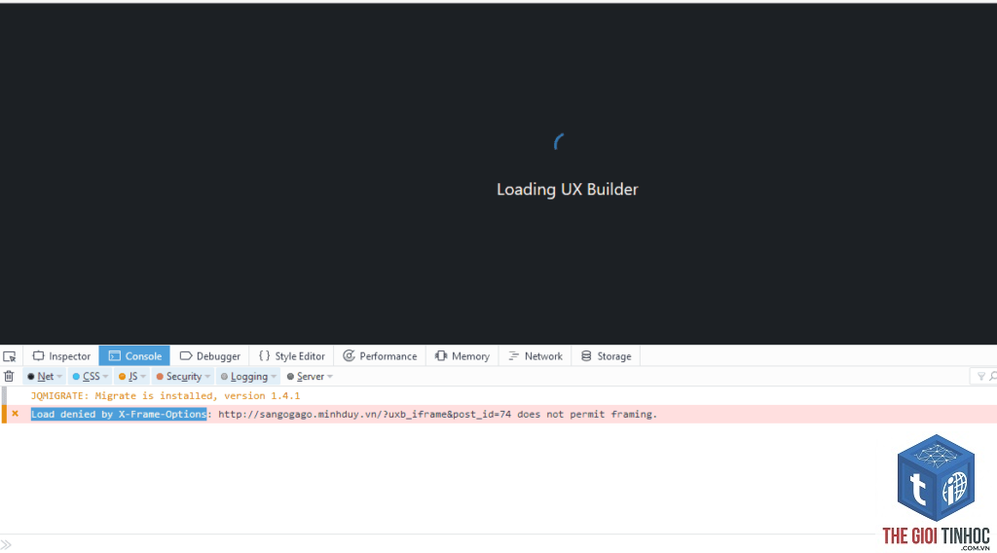Click the highlighted 'Load denied by X-Frame-Options' text
Image resolution: width=997 pixels, height=553 pixels.
119,414
